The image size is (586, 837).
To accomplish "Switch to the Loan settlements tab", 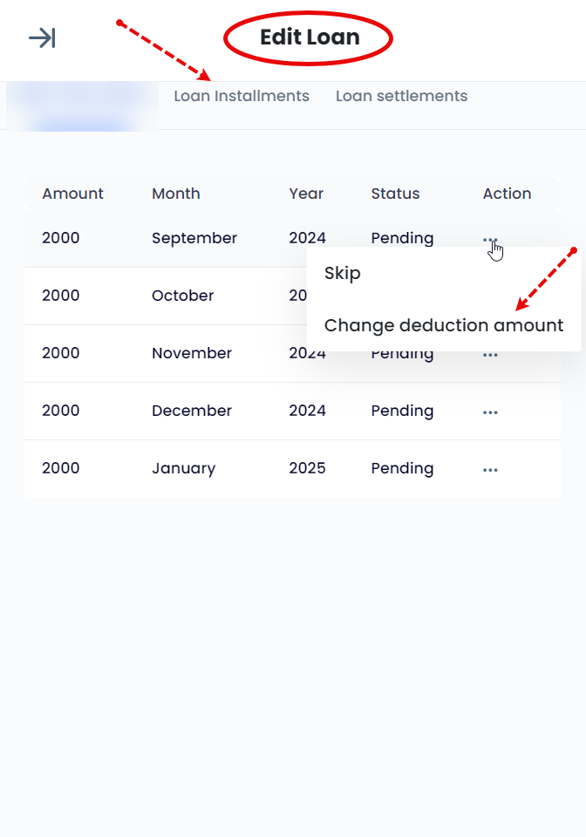I will pyautogui.click(x=401, y=96).
